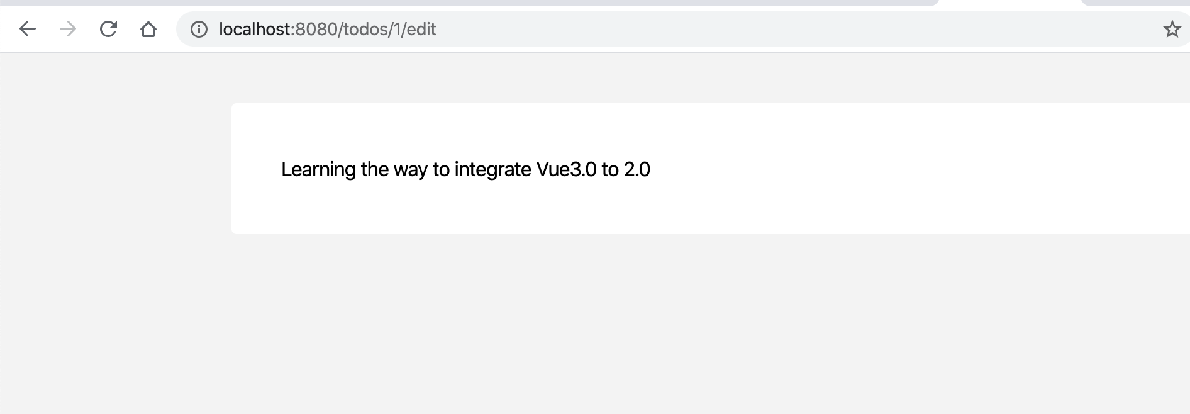Click the forward navigation arrow
This screenshot has width=1190, height=414.
[x=67, y=29]
